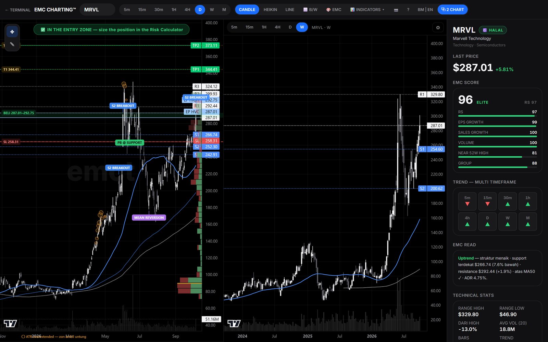
Task: Open the help question mark
Action: (408, 10)
